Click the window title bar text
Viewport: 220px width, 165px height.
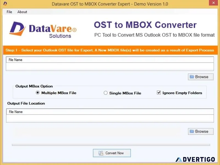tap(110, 4)
